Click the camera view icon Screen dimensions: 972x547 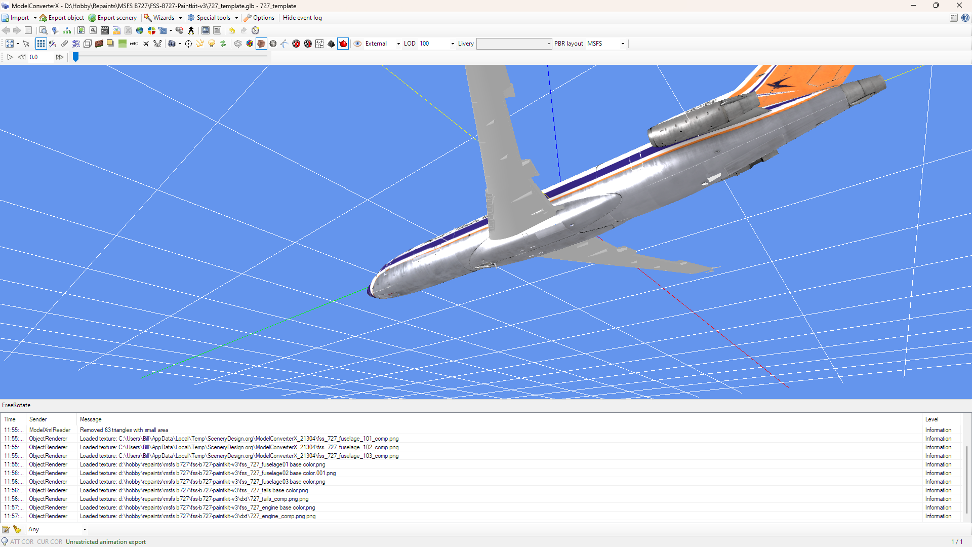pos(172,44)
